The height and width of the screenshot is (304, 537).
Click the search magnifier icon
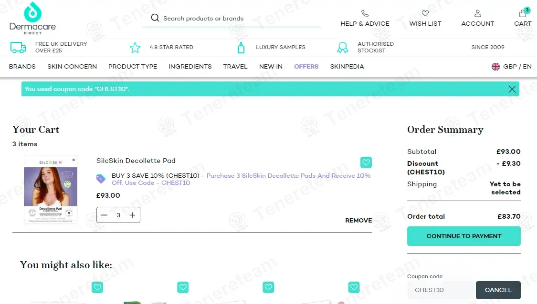[155, 18]
